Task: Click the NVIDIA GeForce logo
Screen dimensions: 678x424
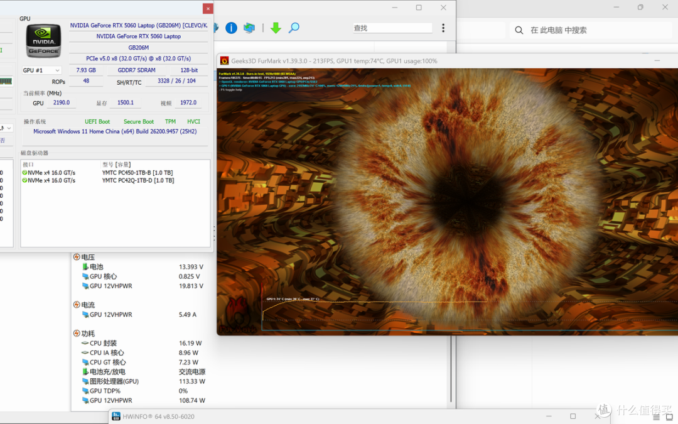Action: pos(44,41)
